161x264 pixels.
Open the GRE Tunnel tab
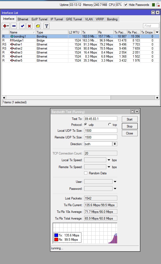74,19
